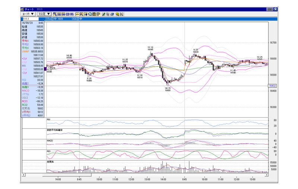Click the 平均2 value row

point(32,44)
